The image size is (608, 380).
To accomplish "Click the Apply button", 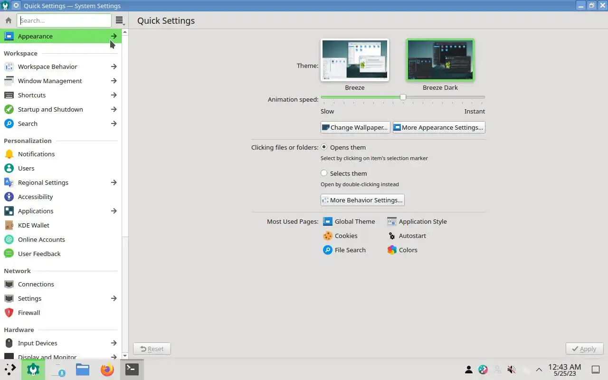I will tap(584, 349).
